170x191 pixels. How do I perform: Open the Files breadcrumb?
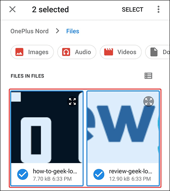coord(73,31)
